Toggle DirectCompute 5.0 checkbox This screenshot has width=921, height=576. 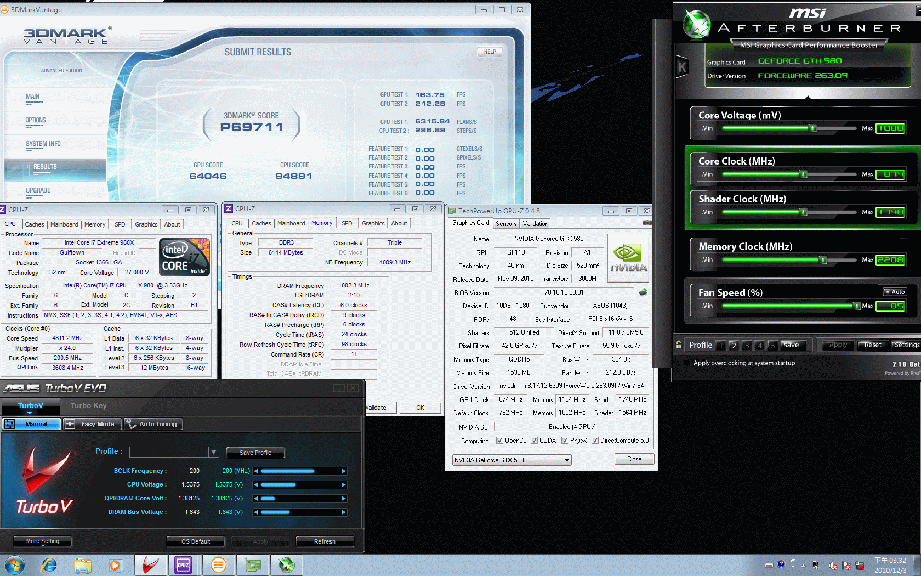(595, 441)
